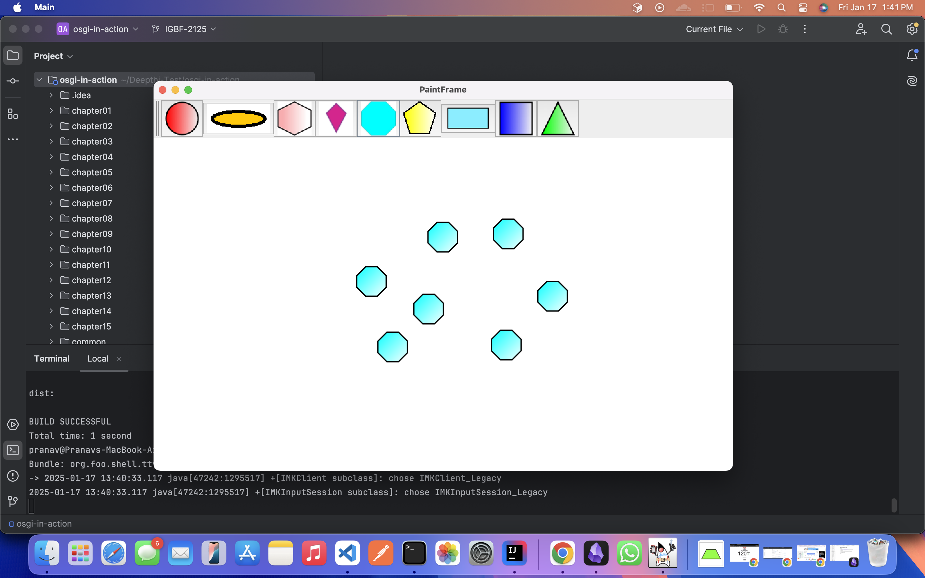Switch to the Local terminal tab
The width and height of the screenshot is (925, 578).
(x=97, y=359)
